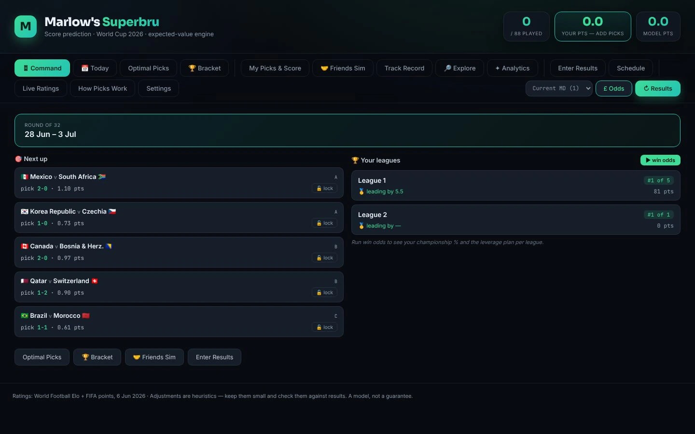Click the Model Pts stat box

click(x=658, y=27)
